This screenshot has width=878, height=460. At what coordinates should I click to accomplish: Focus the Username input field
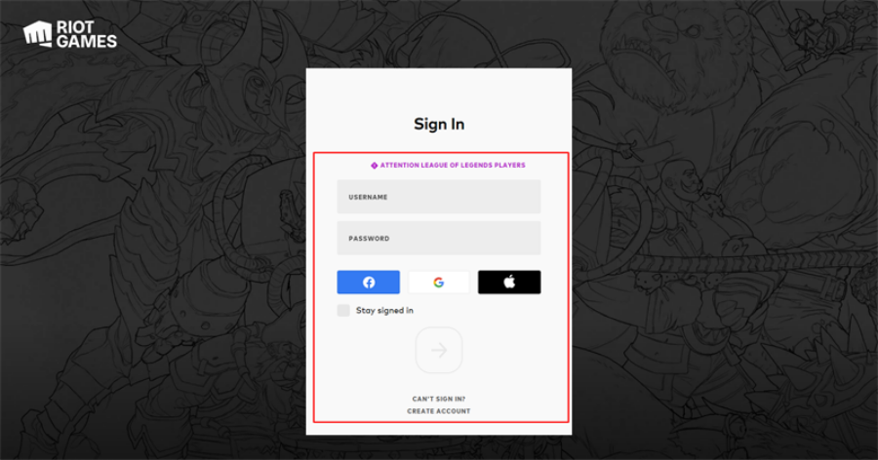[x=439, y=197]
